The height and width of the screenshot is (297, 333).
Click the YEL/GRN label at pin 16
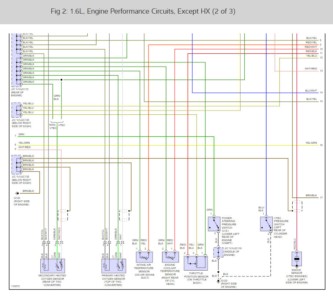tap(311, 143)
